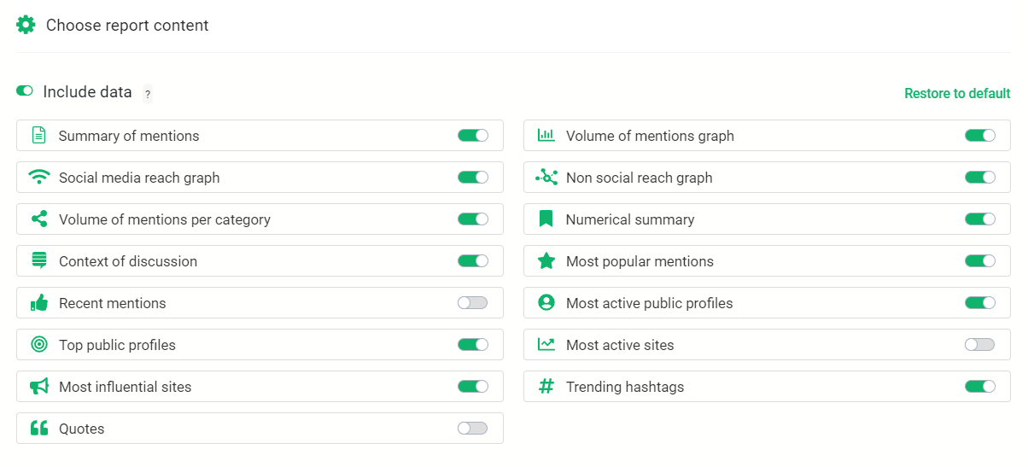Click the question mark help icon next to Include data
Image resolution: width=1028 pixels, height=467 pixels.
point(147,94)
